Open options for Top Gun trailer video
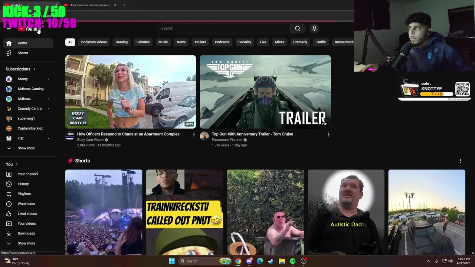 (328, 135)
